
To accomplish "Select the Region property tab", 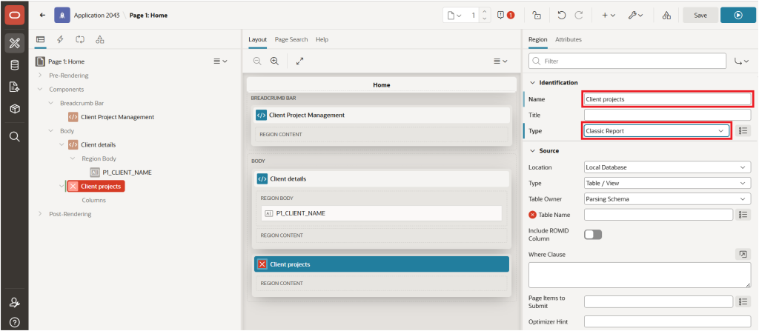I will tap(537, 40).
